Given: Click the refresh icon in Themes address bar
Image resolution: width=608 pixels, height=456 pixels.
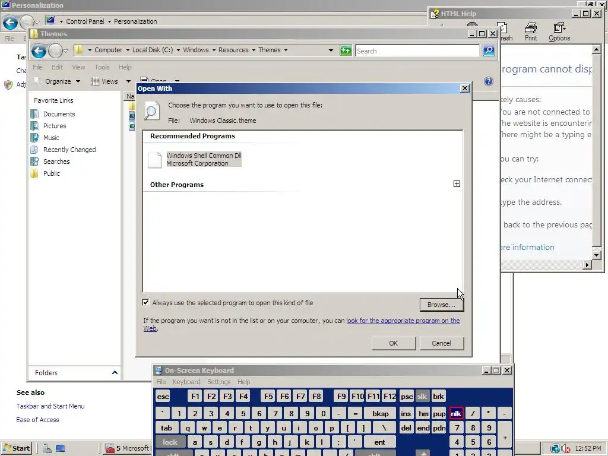Looking at the screenshot, I should point(346,50).
